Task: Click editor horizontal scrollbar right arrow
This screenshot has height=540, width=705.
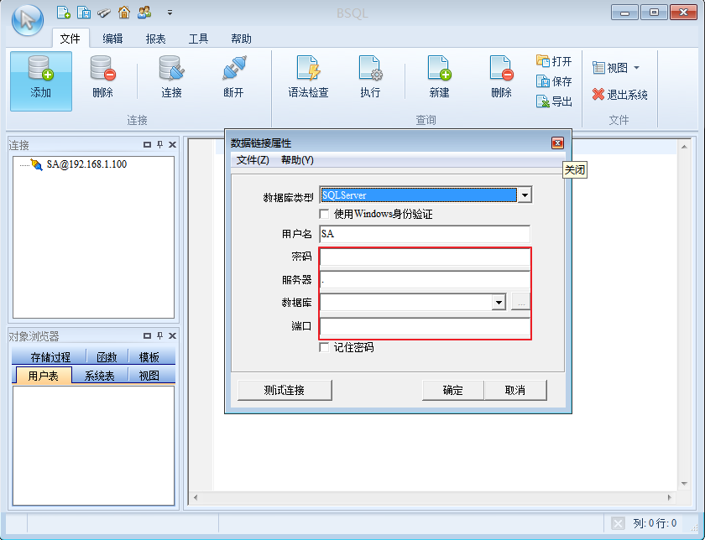Action: [670, 497]
